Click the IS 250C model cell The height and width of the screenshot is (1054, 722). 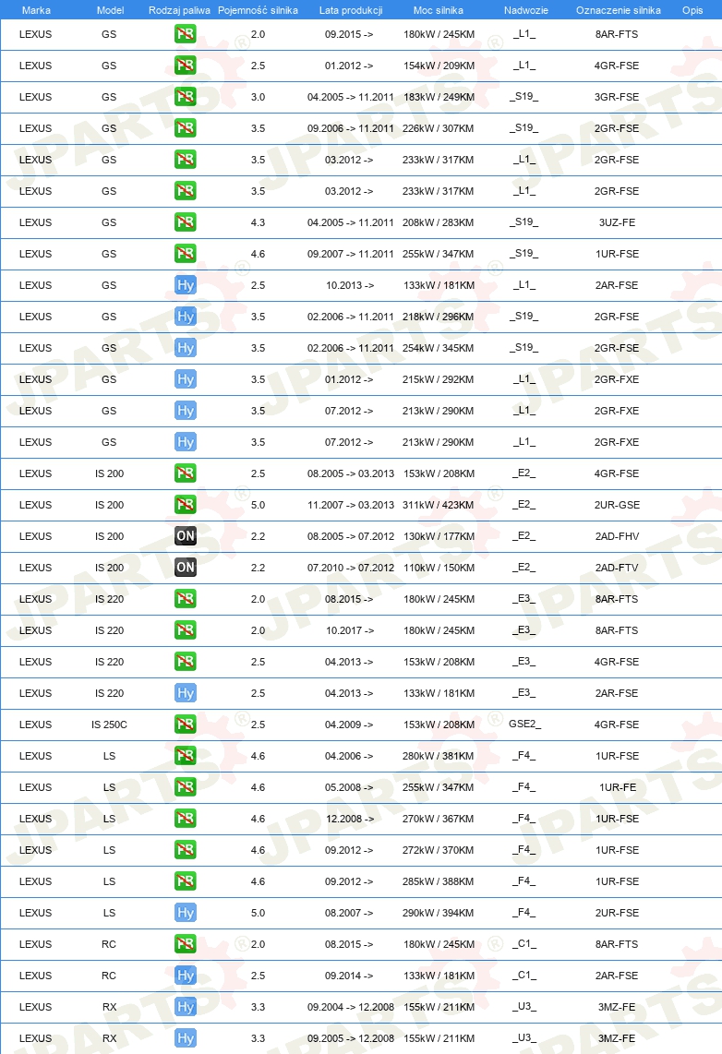click(110, 725)
